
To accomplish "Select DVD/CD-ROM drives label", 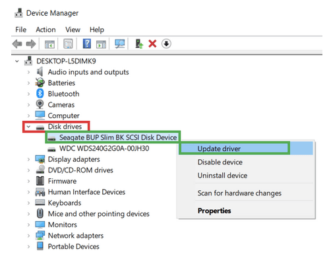I will click(x=80, y=170).
